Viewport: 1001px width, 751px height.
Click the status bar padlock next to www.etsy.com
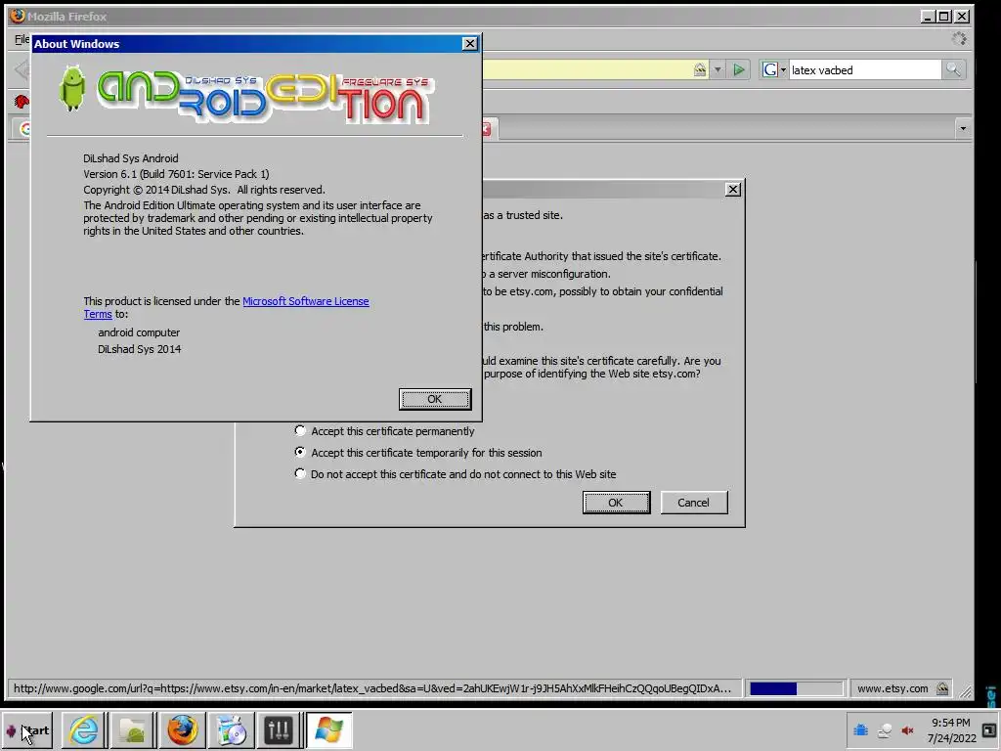coord(942,688)
